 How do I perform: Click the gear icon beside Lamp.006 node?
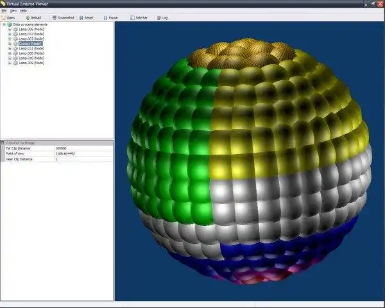15,30
